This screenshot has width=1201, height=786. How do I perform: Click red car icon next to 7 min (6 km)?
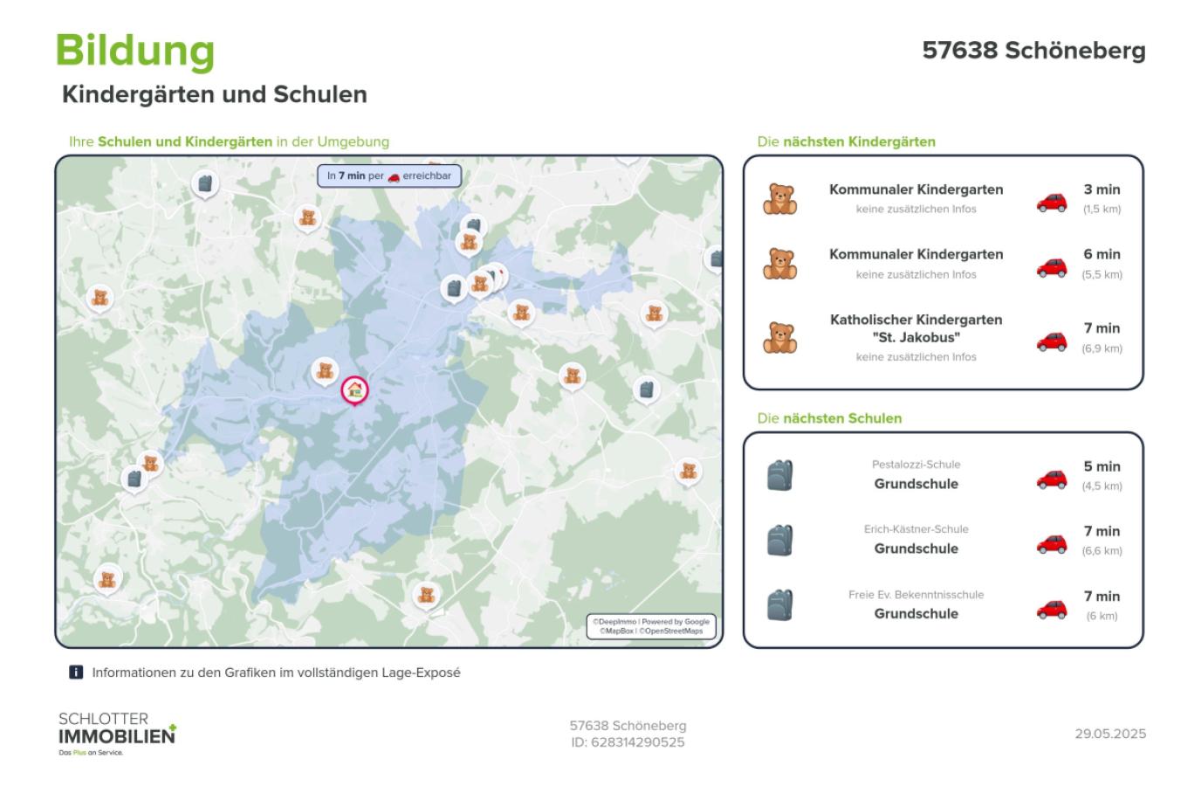coord(1051,608)
